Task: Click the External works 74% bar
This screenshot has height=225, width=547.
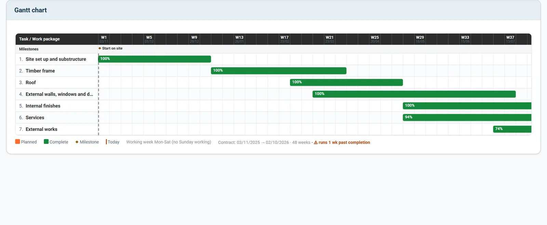Action: (512, 129)
